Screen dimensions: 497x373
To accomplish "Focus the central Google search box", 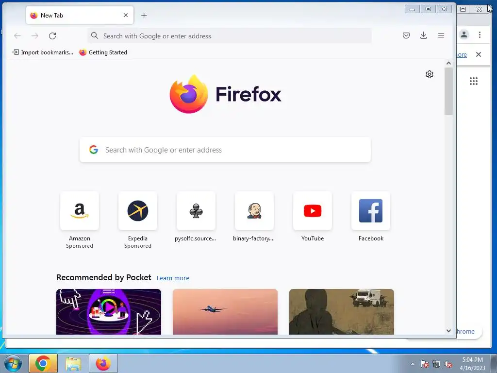I will tap(225, 150).
